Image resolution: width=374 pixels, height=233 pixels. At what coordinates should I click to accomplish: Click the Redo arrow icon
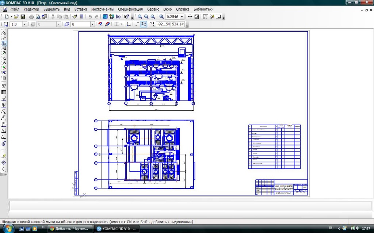96,17
